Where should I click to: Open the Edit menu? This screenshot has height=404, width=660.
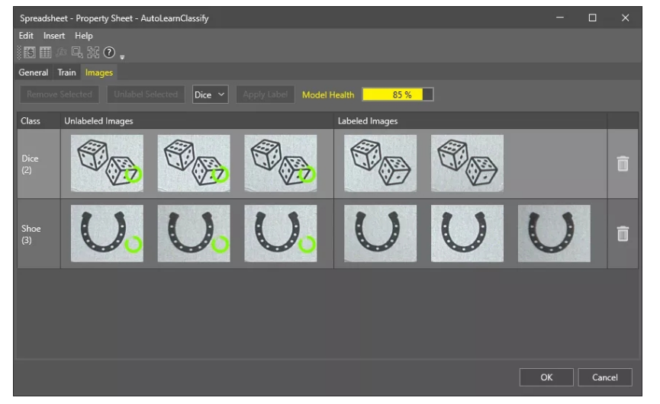[26, 36]
